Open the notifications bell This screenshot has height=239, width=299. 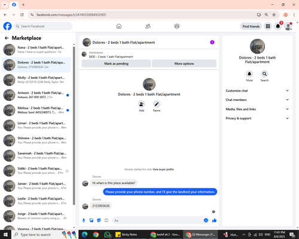[278, 26]
